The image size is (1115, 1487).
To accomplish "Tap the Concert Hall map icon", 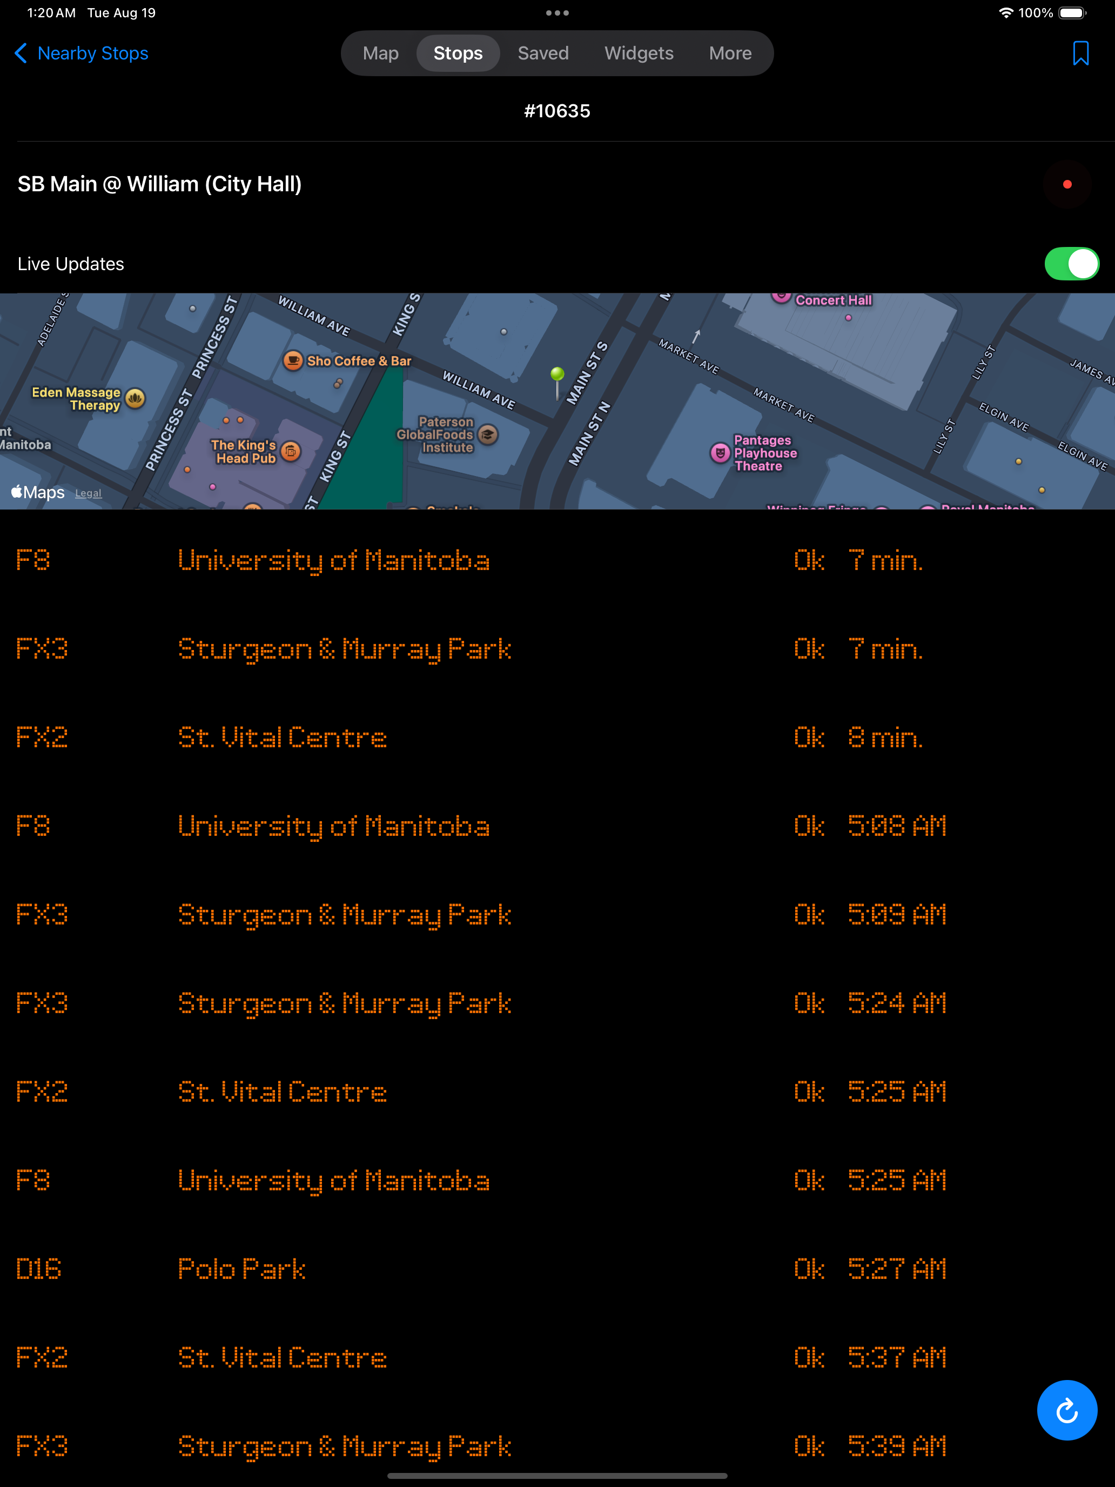I will pyautogui.click(x=781, y=297).
